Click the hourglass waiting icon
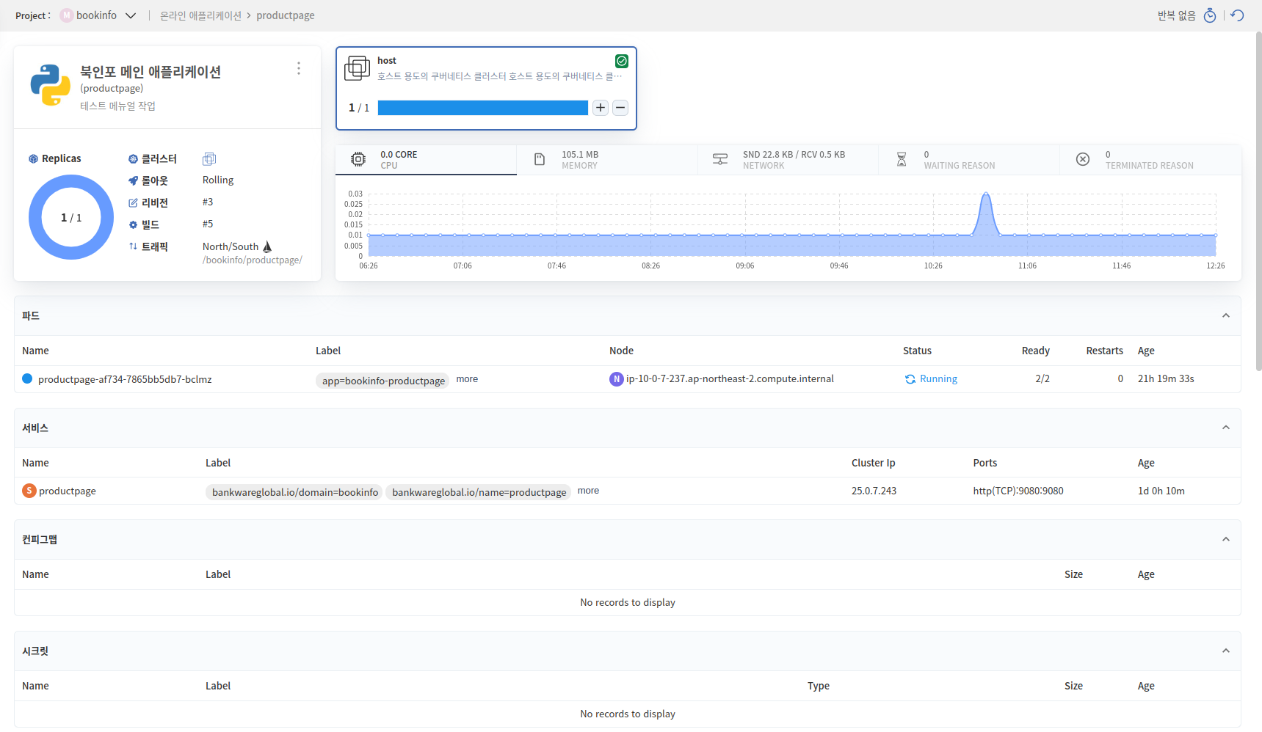Viewport: 1262px width, 732px height. pyautogui.click(x=902, y=159)
